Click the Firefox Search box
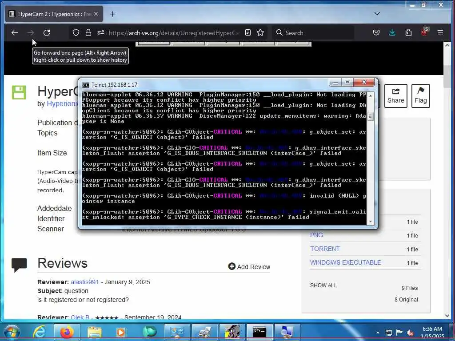 coord(313,33)
